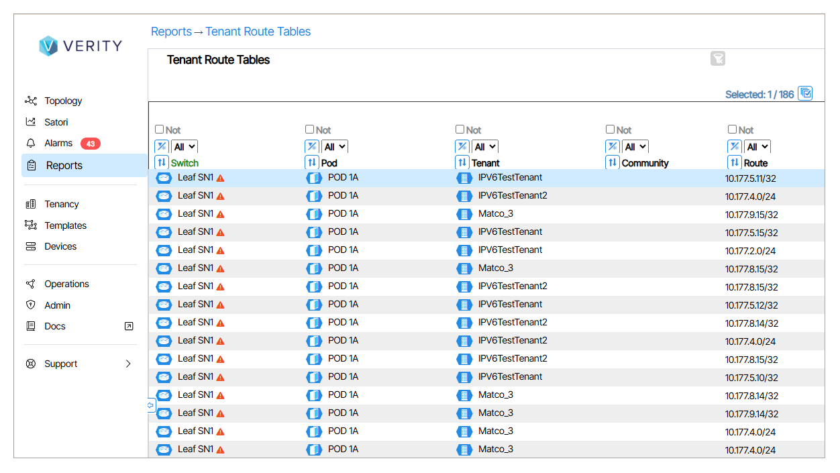Enable the Not checkbox for Switch column
The image size is (840, 473).
coord(160,129)
